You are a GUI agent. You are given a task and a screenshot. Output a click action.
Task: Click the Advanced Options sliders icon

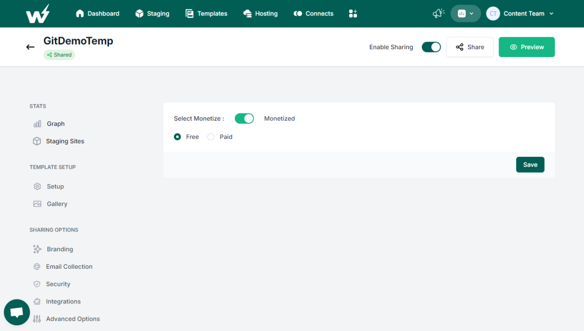click(37, 319)
